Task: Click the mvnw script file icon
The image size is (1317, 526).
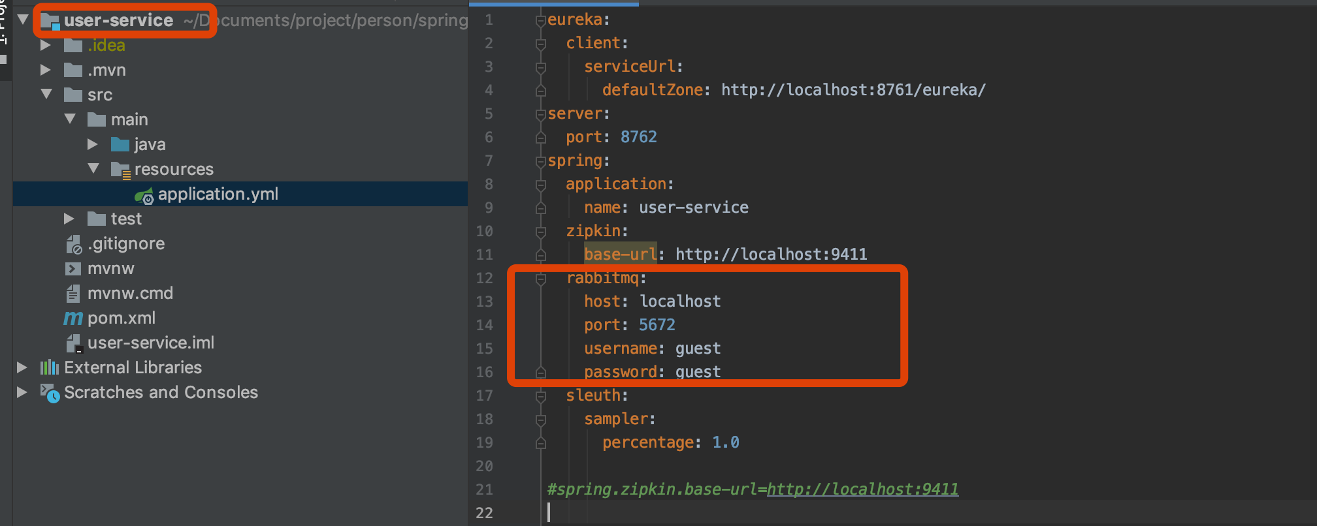Action: click(73, 269)
